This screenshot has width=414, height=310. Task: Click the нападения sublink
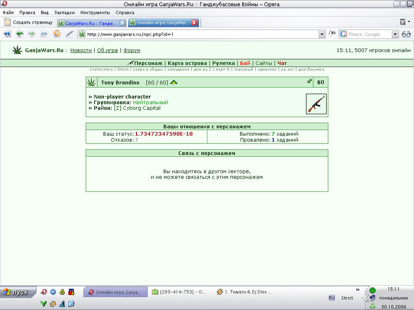coord(178,69)
